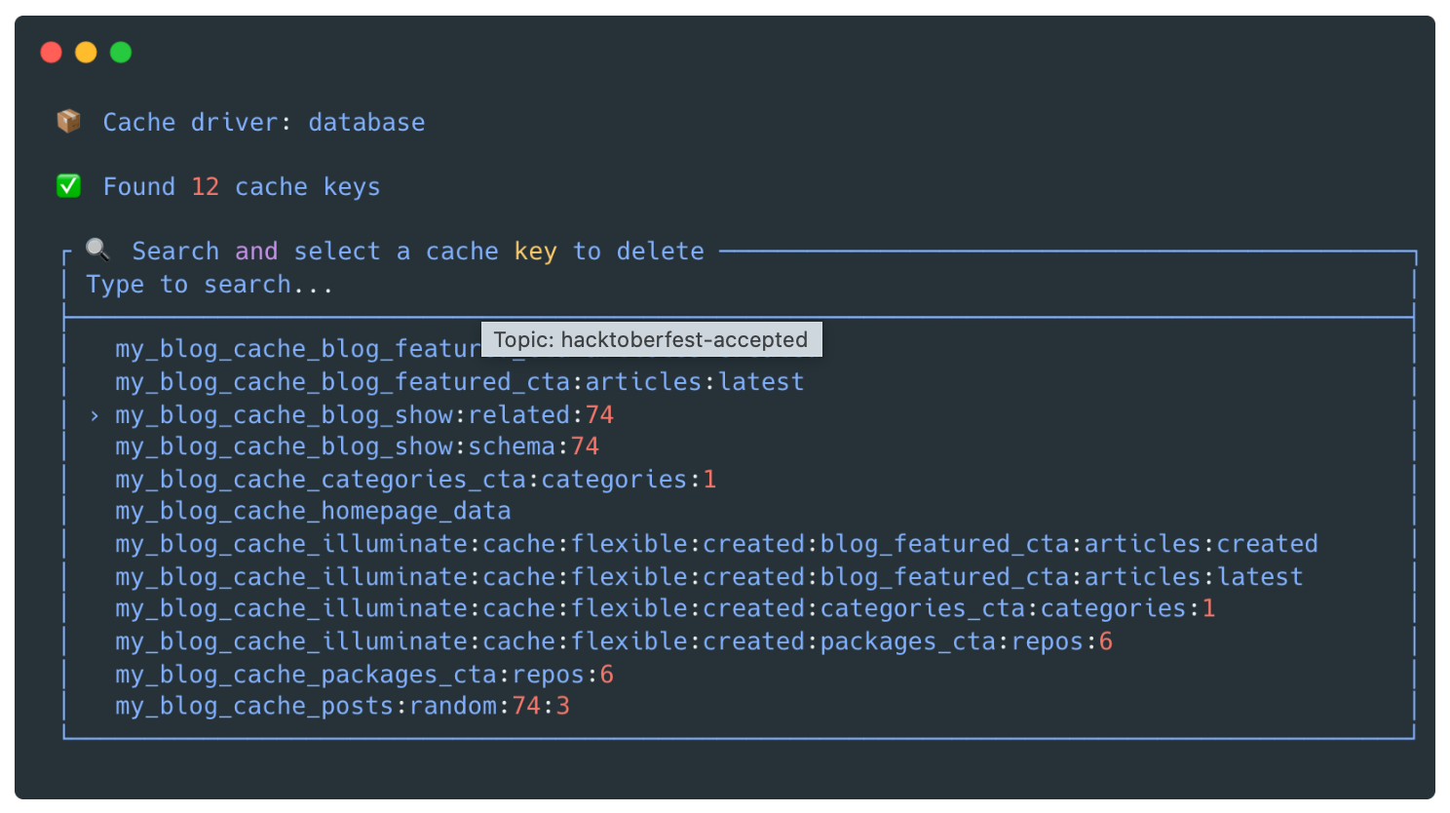
Task: Select the flexible:created blog_featured_cta:articles:created key
Action: (x=716, y=544)
